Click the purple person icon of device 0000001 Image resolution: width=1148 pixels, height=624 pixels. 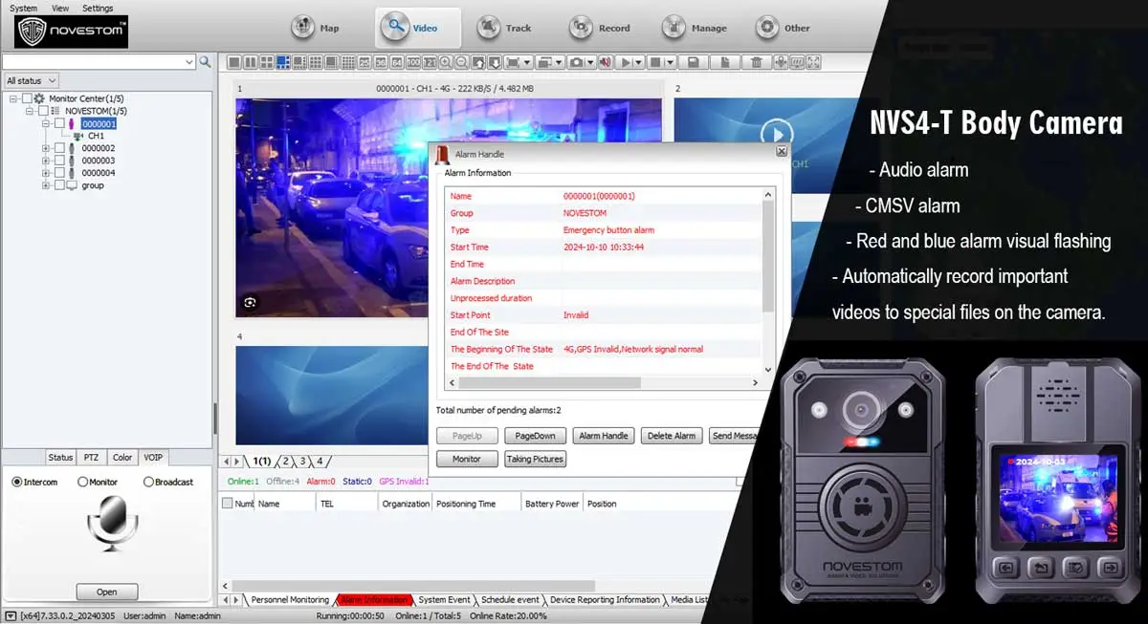tap(72, 123)
